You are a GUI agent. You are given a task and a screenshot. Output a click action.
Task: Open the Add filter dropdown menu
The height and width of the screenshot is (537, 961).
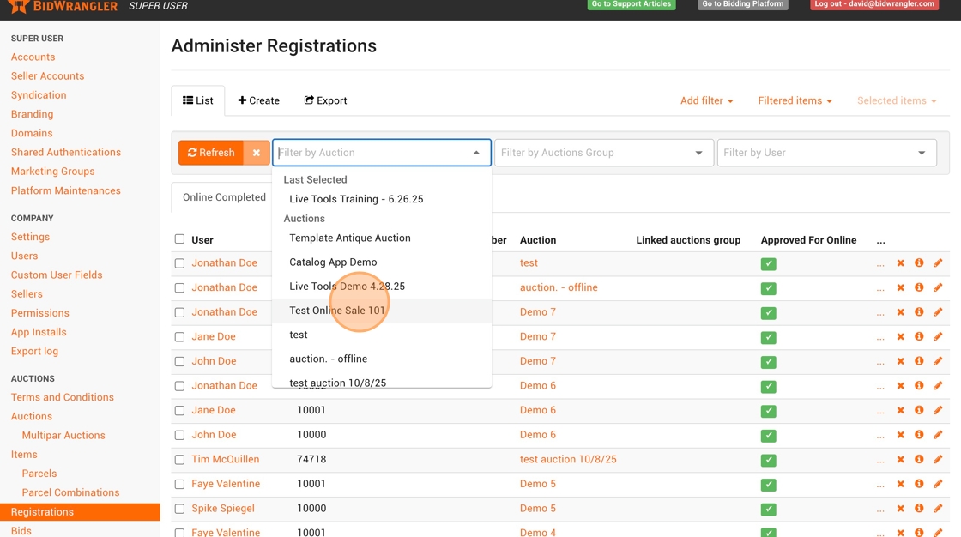pos(706,100)
